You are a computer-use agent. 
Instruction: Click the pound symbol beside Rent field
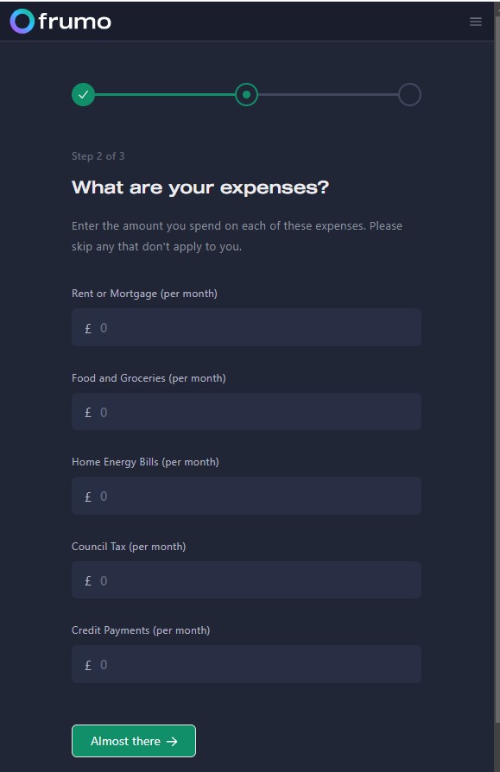pyautogui.click(x=86, y=327)
